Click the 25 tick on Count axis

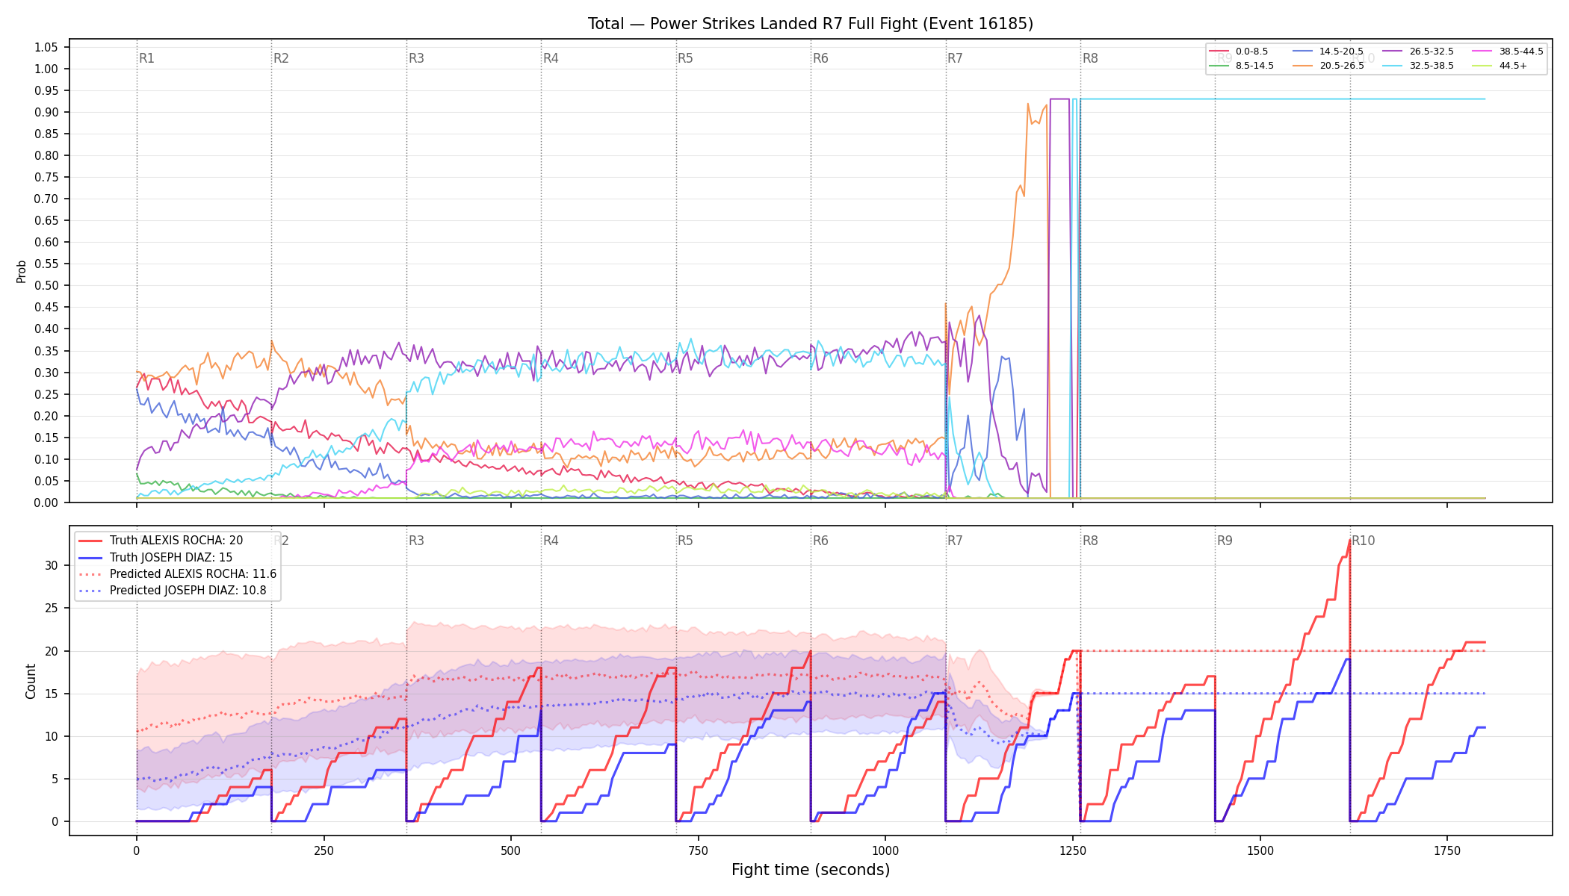point(51,608)
